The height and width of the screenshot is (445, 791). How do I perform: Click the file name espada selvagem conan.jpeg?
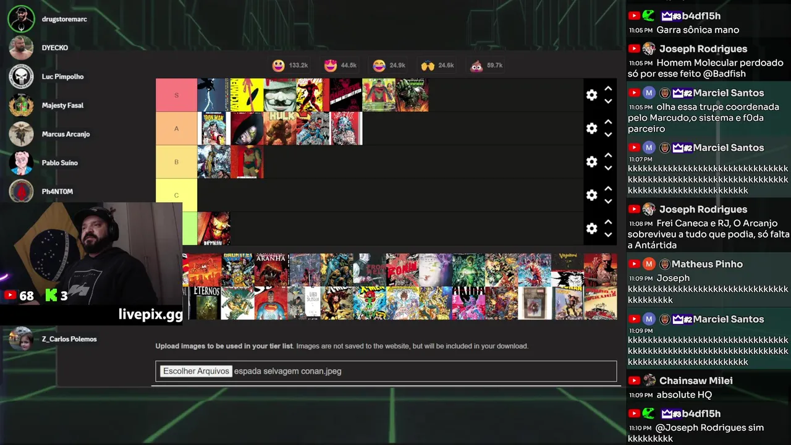(x=287, y=371)
